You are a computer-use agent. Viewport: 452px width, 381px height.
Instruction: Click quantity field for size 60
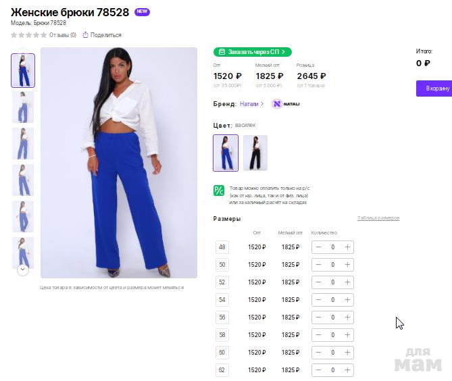tap(332, 353)
